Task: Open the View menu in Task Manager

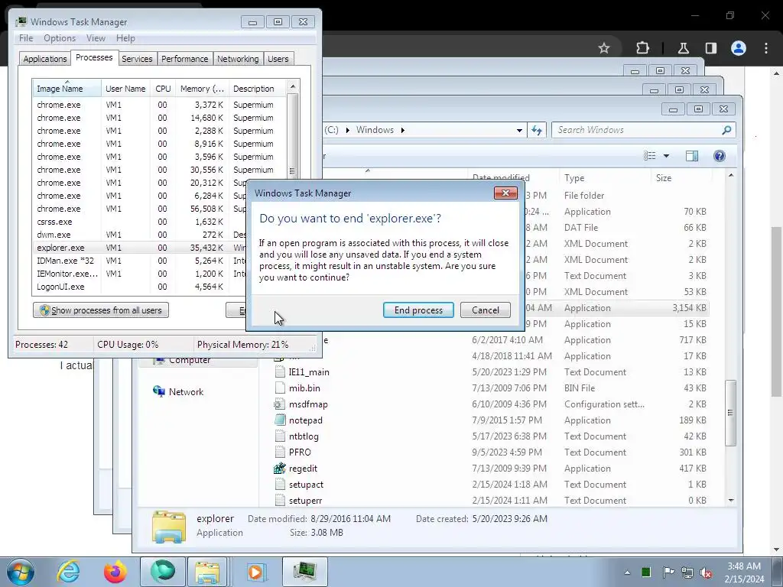Action: 96,38
